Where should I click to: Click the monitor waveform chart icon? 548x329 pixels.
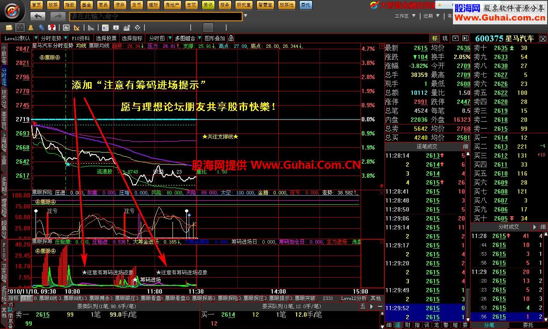click(66, 28)
